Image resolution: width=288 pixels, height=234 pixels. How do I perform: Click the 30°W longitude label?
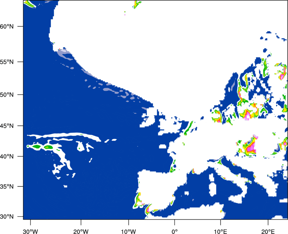(30, 231)
